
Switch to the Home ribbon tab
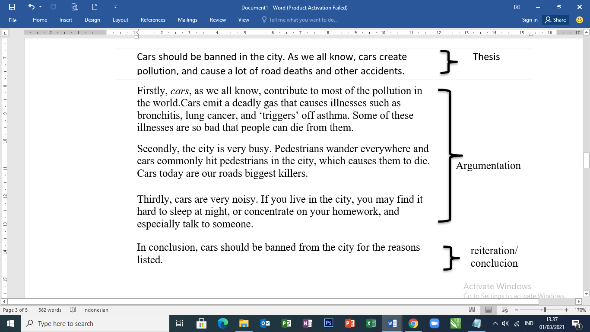pos(40,20)
